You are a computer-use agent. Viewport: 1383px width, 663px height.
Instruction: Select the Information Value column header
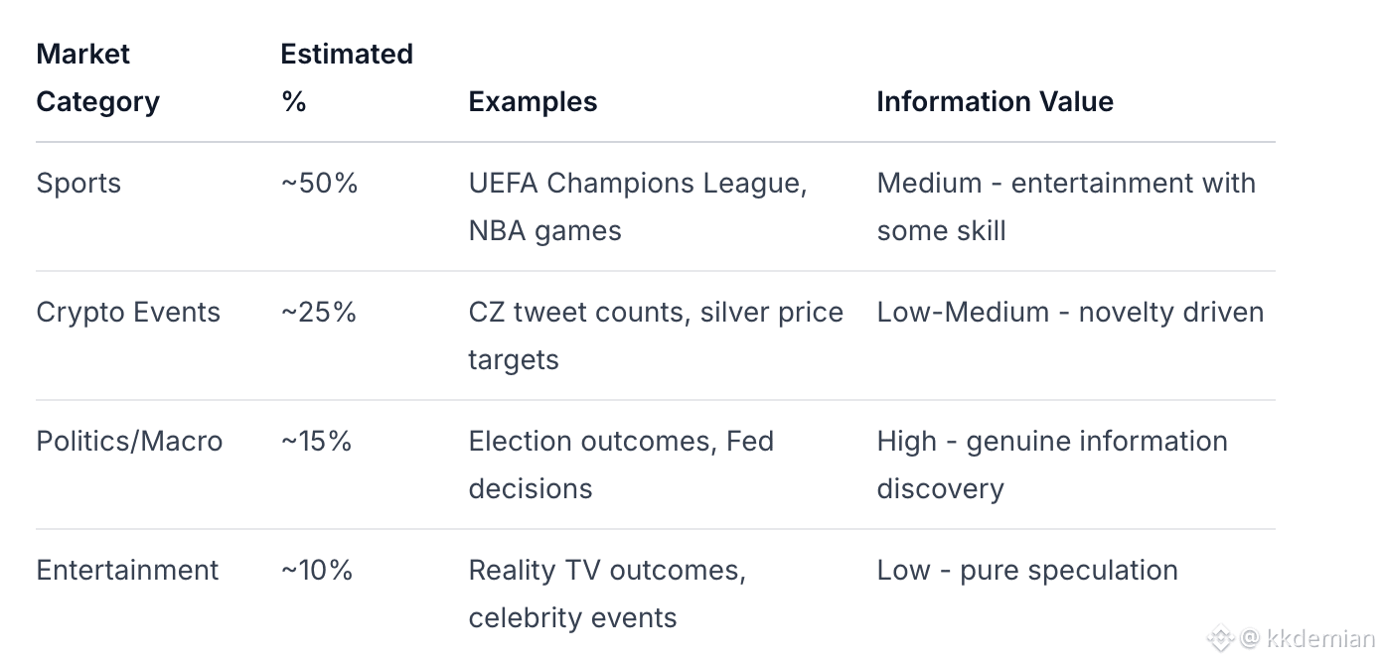pyautogui.click(x=995, y=101)
